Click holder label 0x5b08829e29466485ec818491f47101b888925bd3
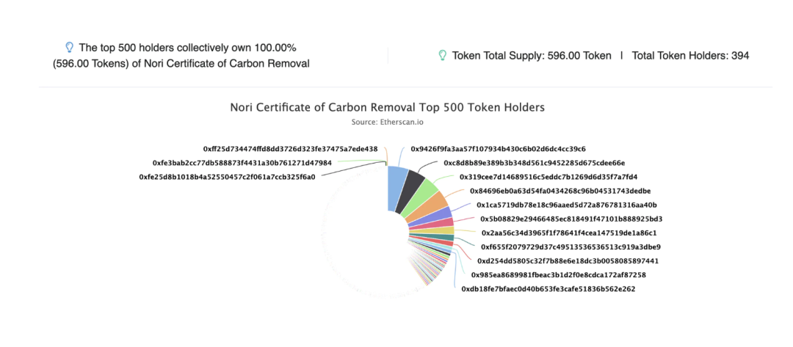793x347 pixels. pyautogui.click(x=571, y=219)
